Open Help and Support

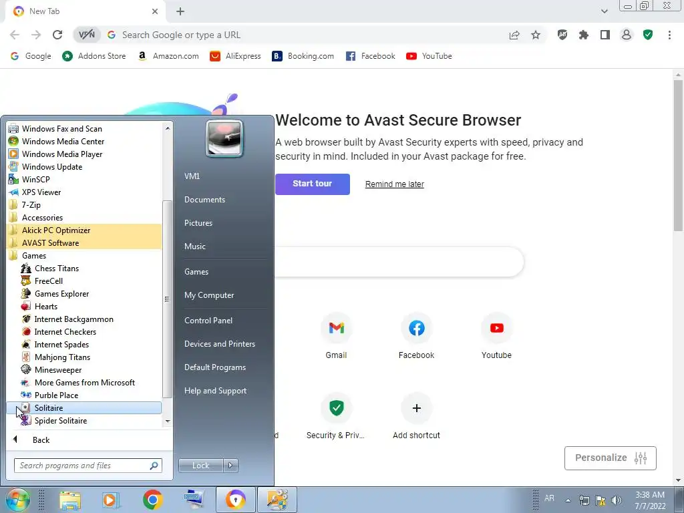tap(215, 391)
